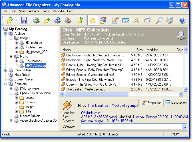Toggle the folder tree view toolbar button
The image size is (193, 142).
tap(93, 20)
